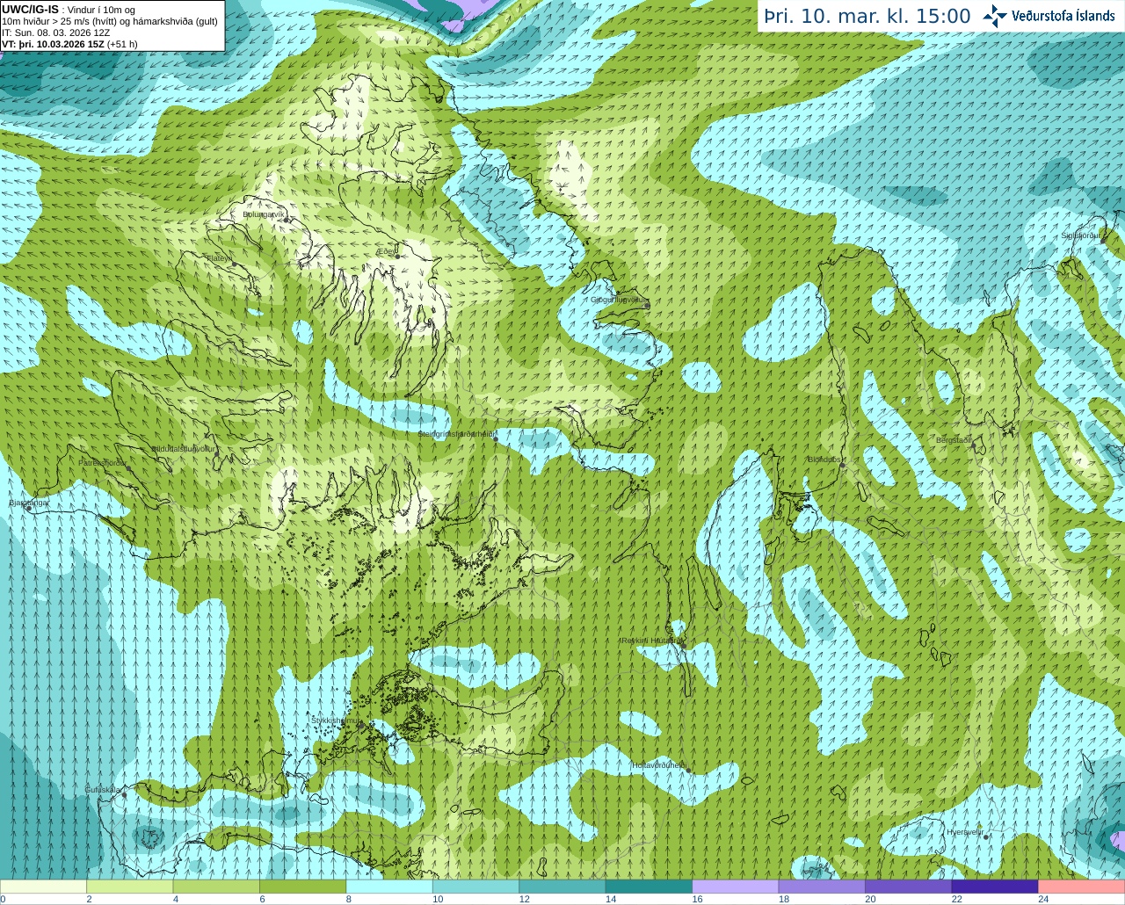Click the Veðurstofa Íslands logo

[1049, 16]
